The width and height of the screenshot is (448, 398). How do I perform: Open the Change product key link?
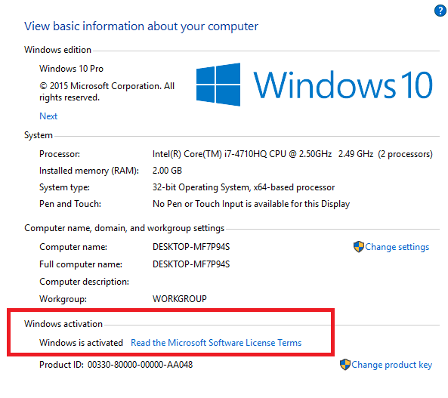coord(391,365)
